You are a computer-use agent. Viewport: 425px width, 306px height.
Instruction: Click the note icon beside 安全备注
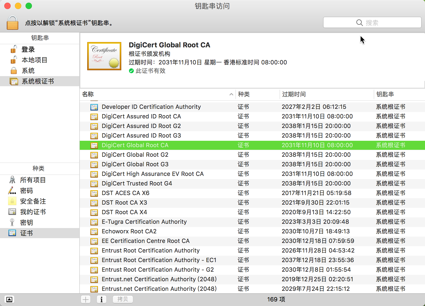[x=12, y=201]
